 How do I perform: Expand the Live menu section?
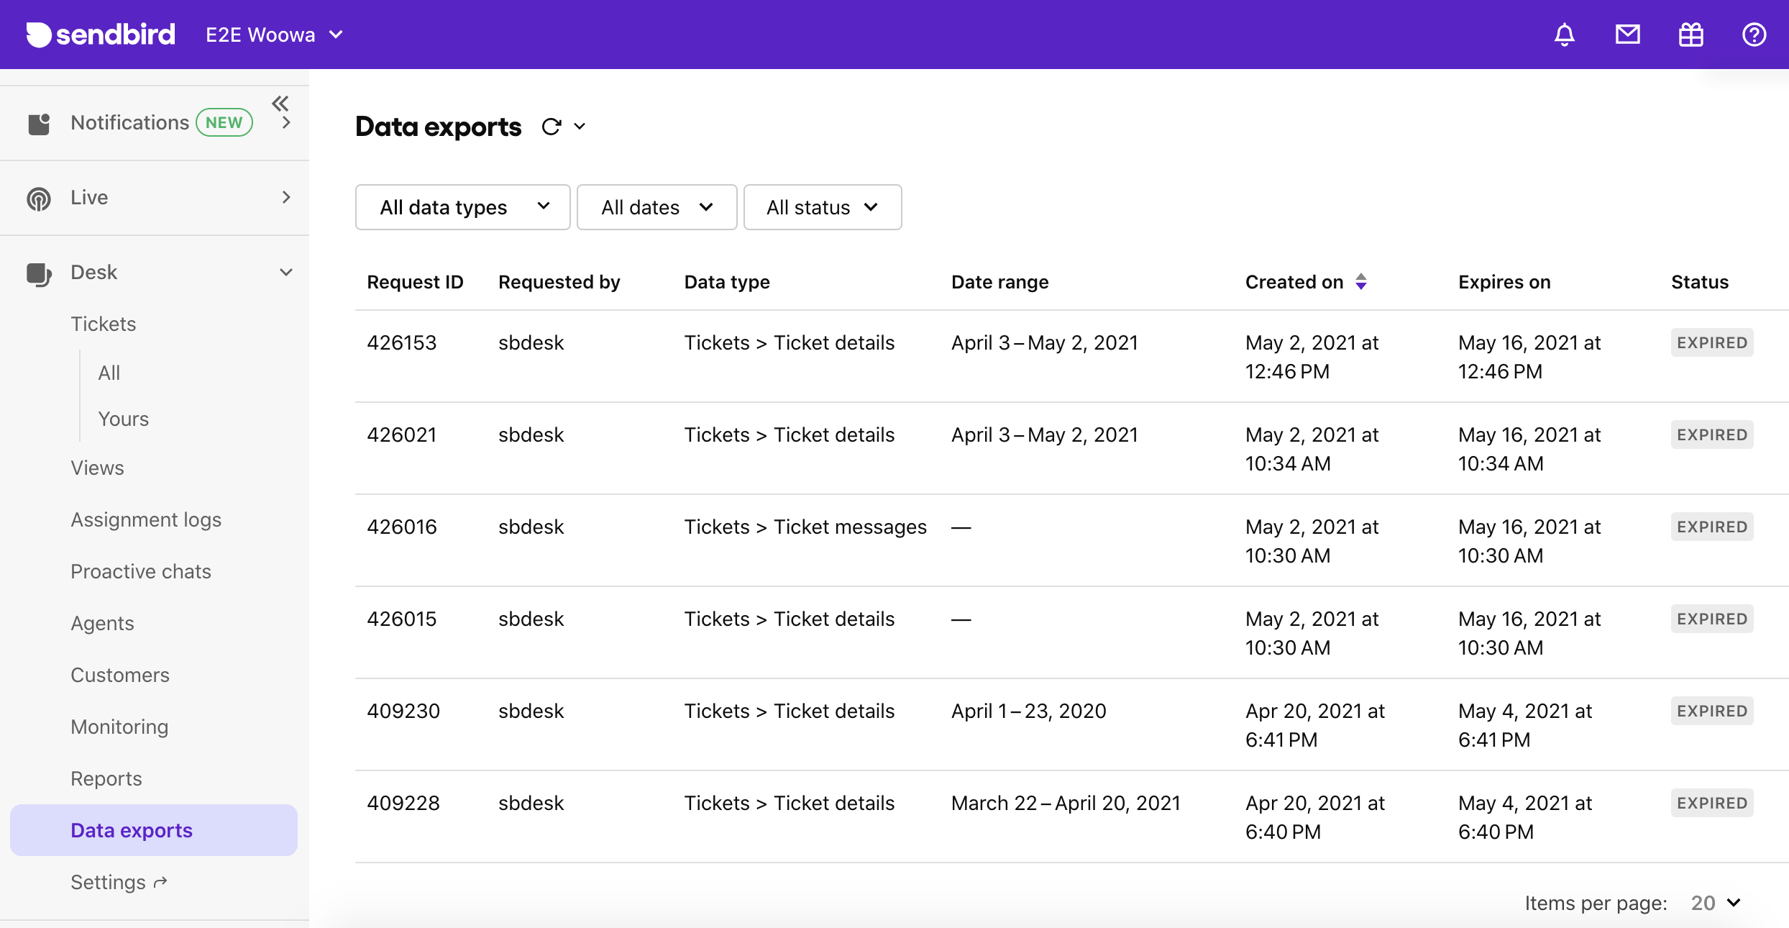285,197
